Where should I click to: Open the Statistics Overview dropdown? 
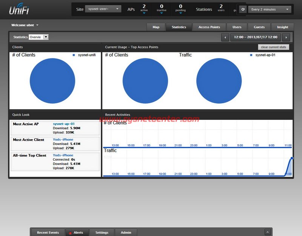pos(39,37)
